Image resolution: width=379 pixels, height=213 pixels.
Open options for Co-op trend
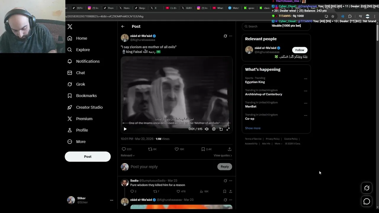[x=306, y=115]
